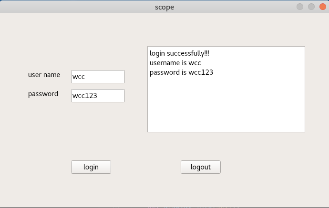Minimize the scope window
Viewport: 329px width, 208px height.
click(300, 7)
